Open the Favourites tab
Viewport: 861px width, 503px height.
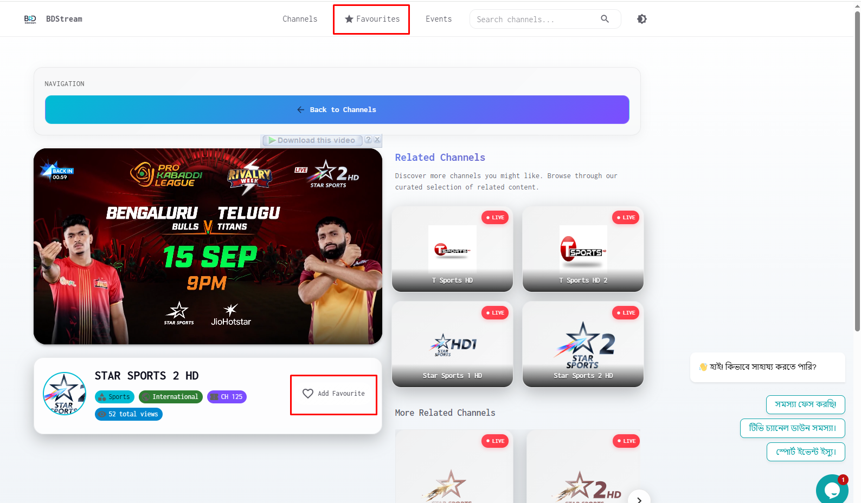click(x=371, y=19)
